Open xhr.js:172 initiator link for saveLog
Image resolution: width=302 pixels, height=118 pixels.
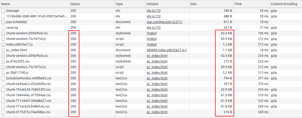coord(153,28)
